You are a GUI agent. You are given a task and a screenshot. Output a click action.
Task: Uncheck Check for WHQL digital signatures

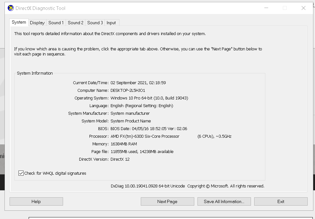click(x=21, y=173)
